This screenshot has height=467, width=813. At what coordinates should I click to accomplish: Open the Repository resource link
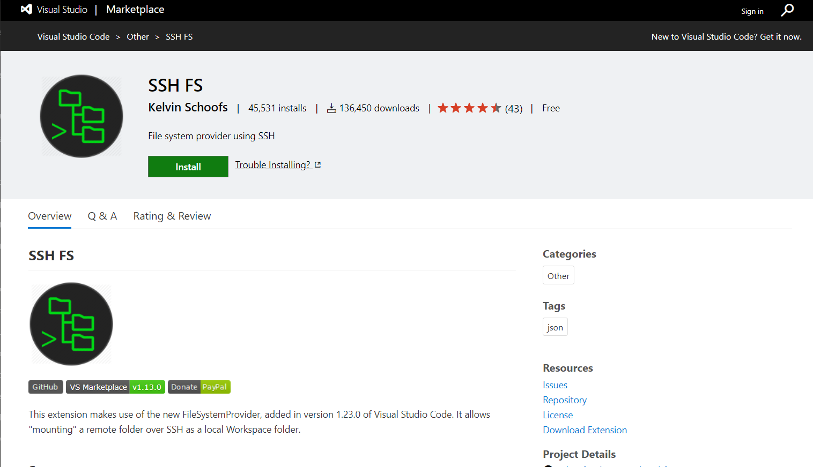(565, 400)
